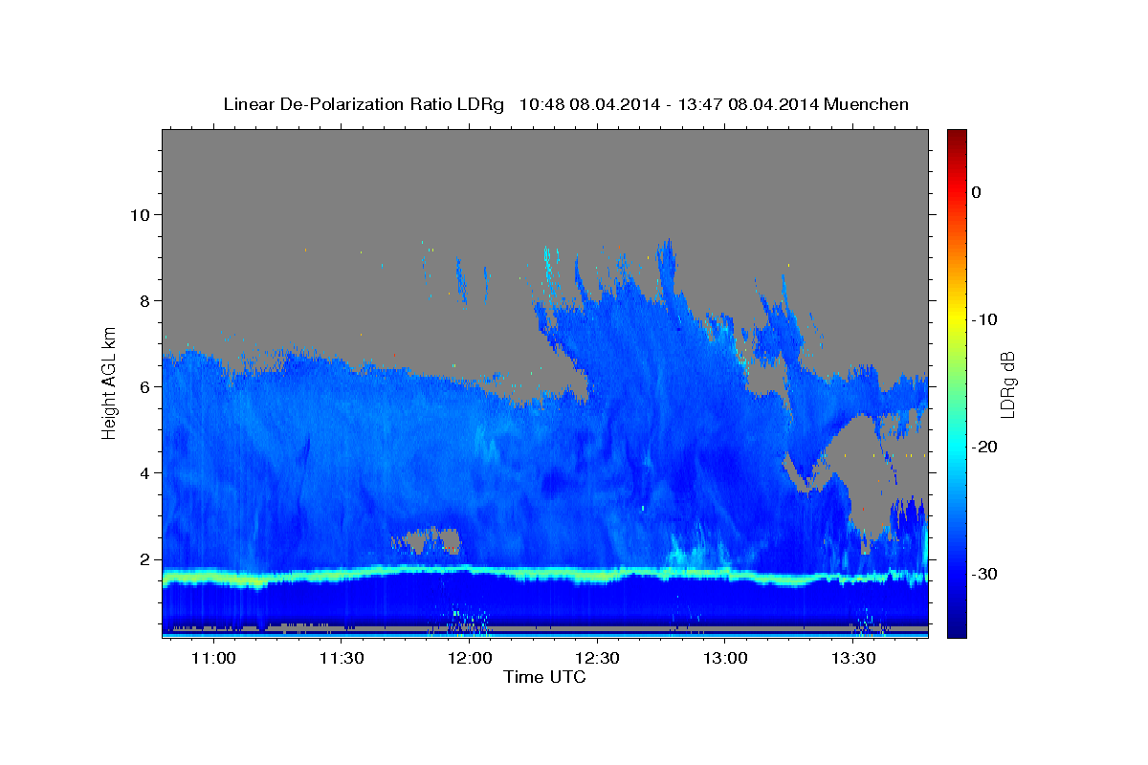Click the colorbar value '-10'
1148x765 pixels.
984,319
